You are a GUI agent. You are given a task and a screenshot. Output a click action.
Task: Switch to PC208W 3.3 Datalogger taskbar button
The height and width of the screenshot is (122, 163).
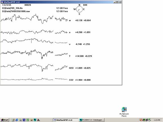pyautogui.click(x=92, y=120)
